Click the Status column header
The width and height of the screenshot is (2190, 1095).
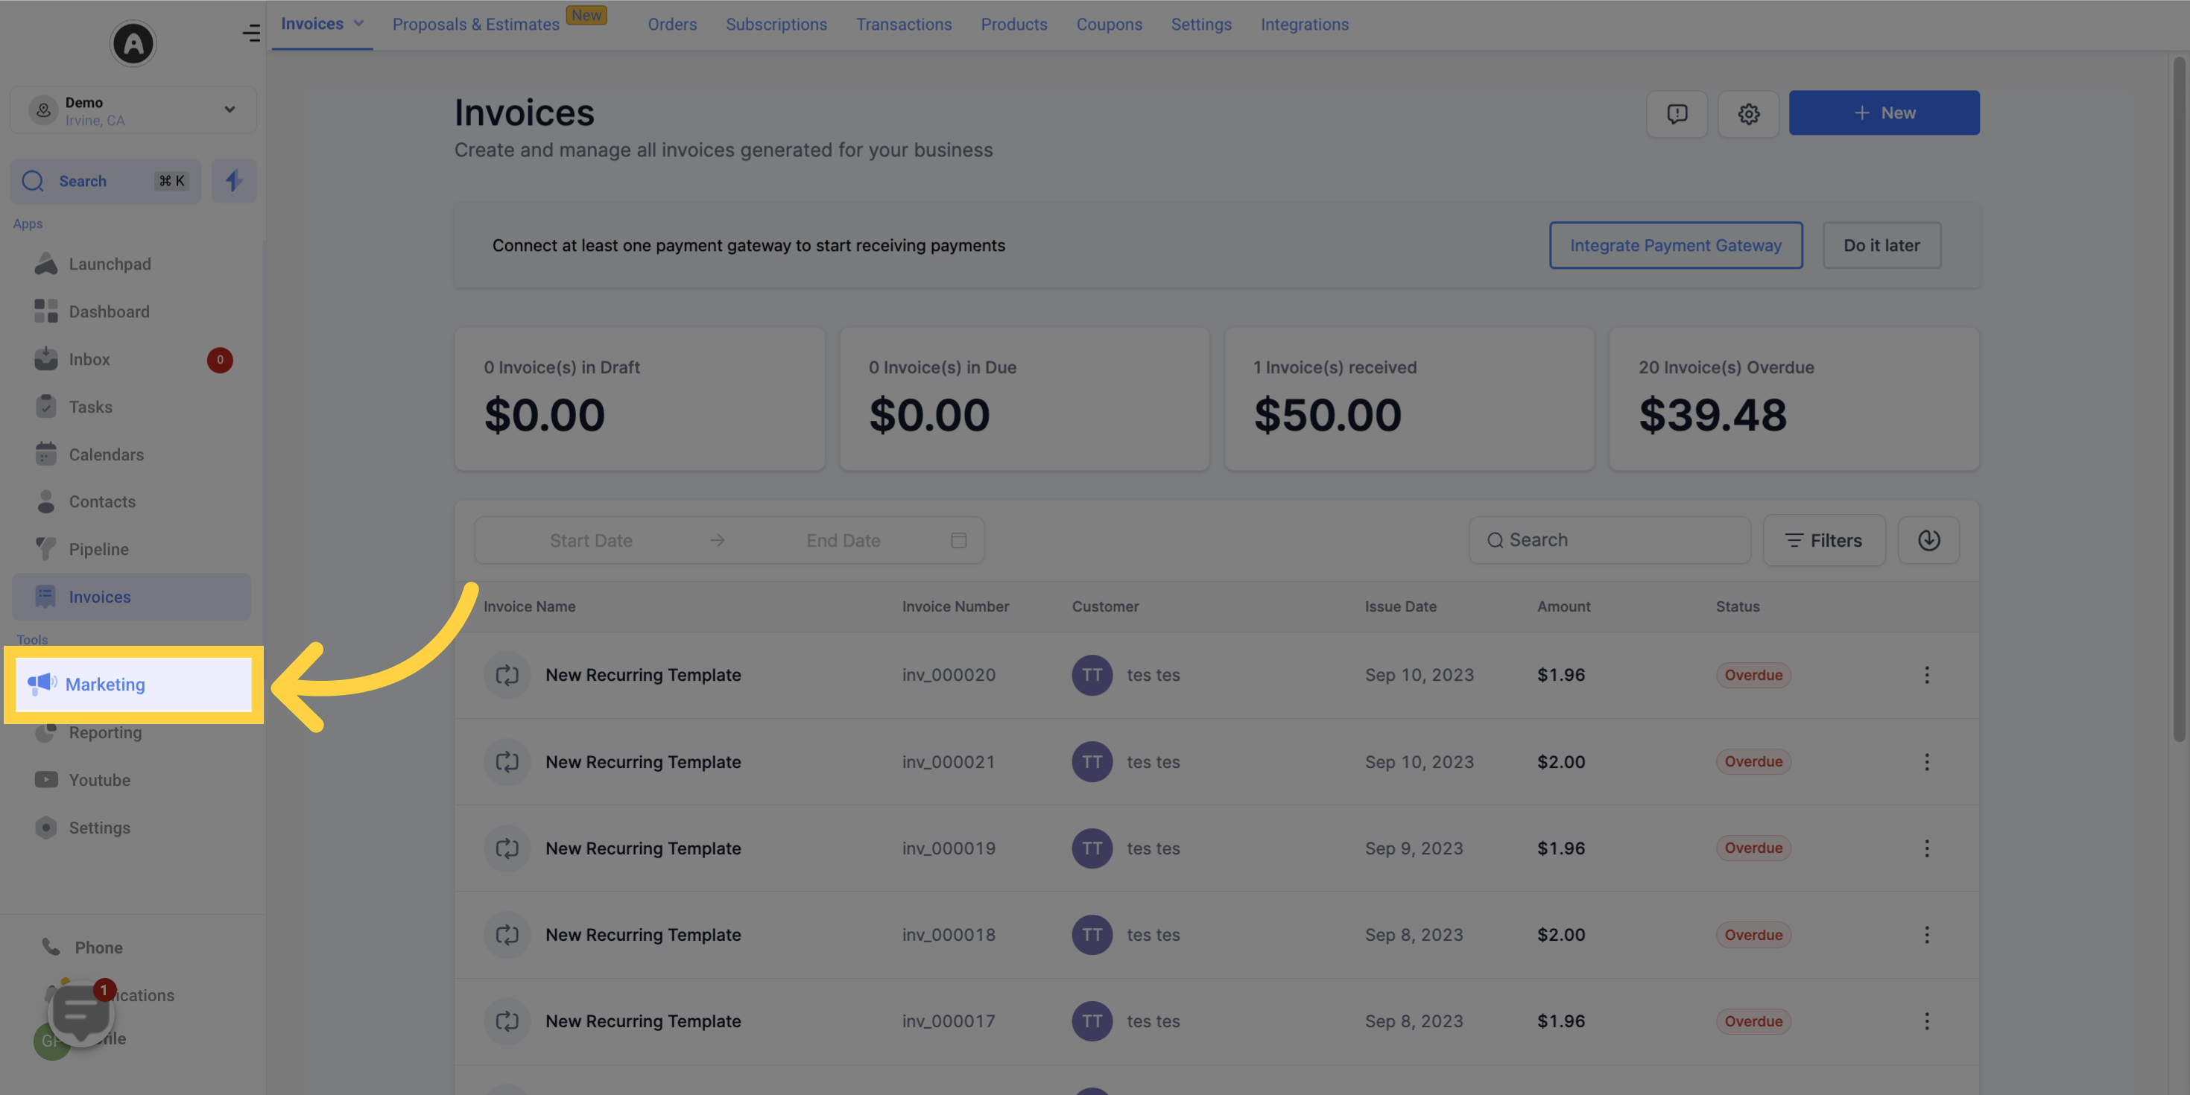(x=1737, y=606)
